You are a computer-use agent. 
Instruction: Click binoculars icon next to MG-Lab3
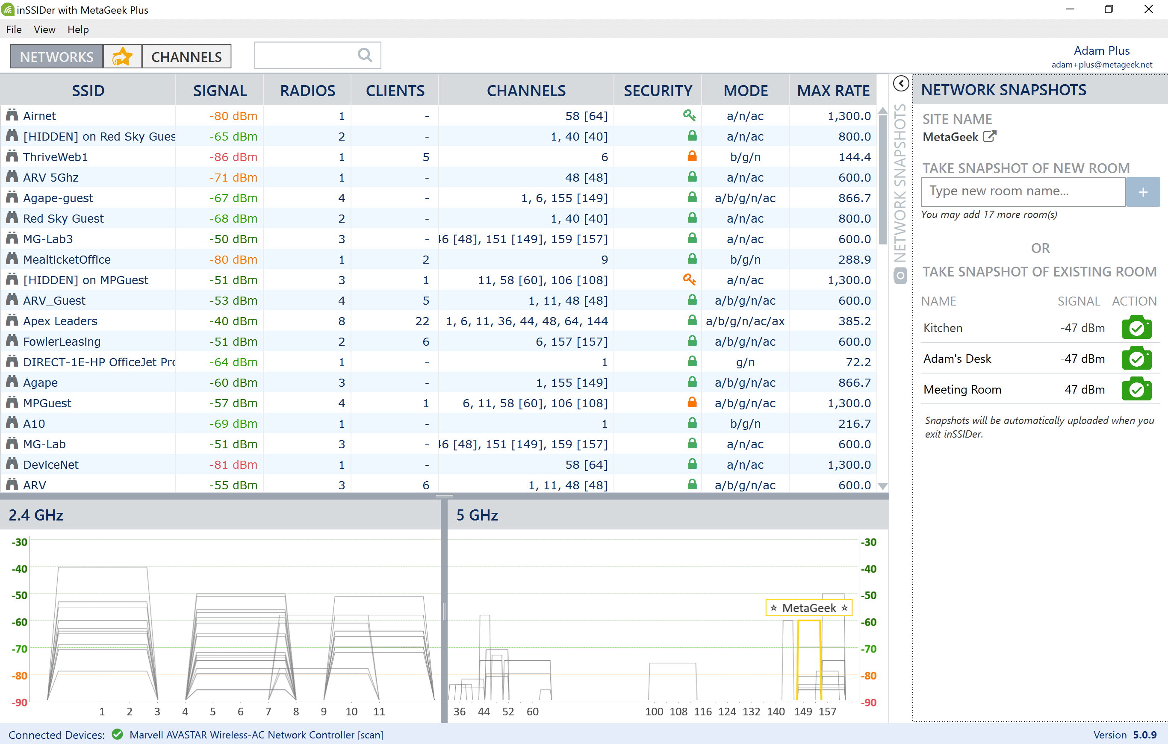(12, 238)
